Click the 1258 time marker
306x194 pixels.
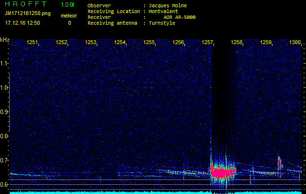(236, 42)
